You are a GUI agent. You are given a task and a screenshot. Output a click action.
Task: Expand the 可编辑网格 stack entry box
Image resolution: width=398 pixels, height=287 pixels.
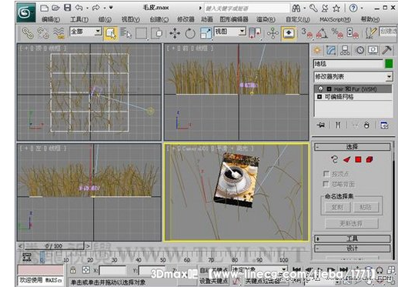(319, 97)
